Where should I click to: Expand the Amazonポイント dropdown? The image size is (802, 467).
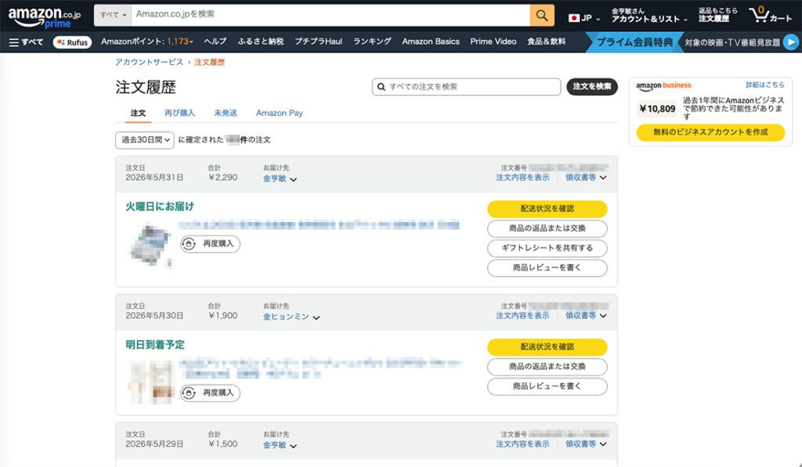[x=146, y=42]
